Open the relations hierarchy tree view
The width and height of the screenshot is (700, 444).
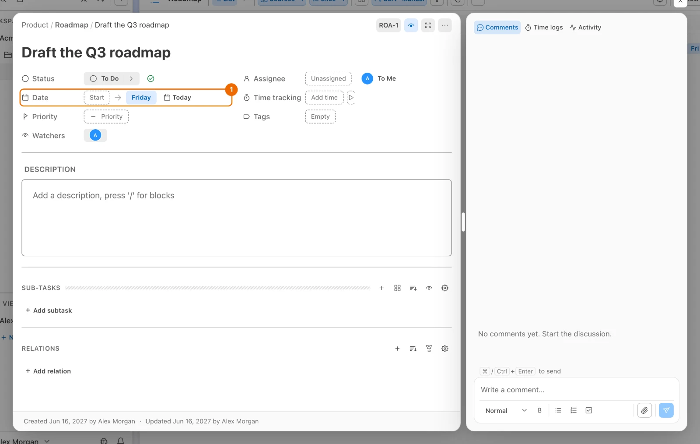[429, 349]
